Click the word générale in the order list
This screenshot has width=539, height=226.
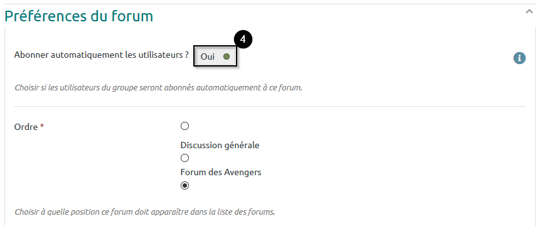pyautogui.click(x=242, y=145)
